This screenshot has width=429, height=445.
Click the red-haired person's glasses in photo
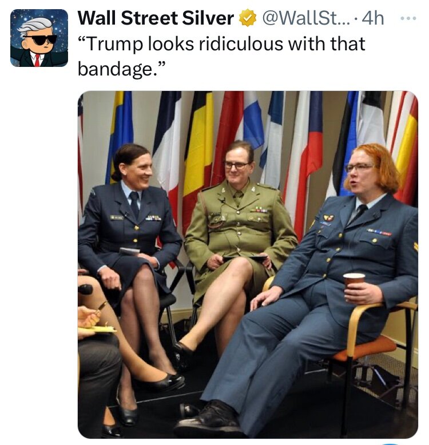tap(360, 167)
